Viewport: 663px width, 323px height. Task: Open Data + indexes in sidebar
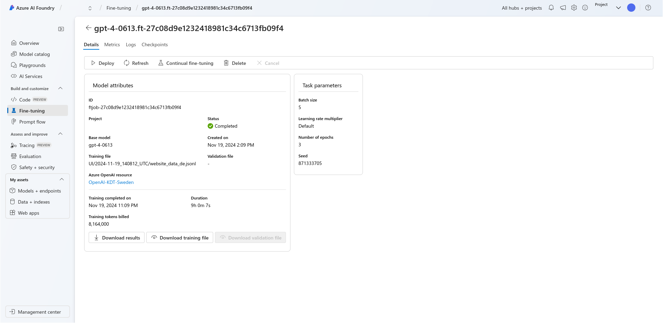[x=37, y=202]
